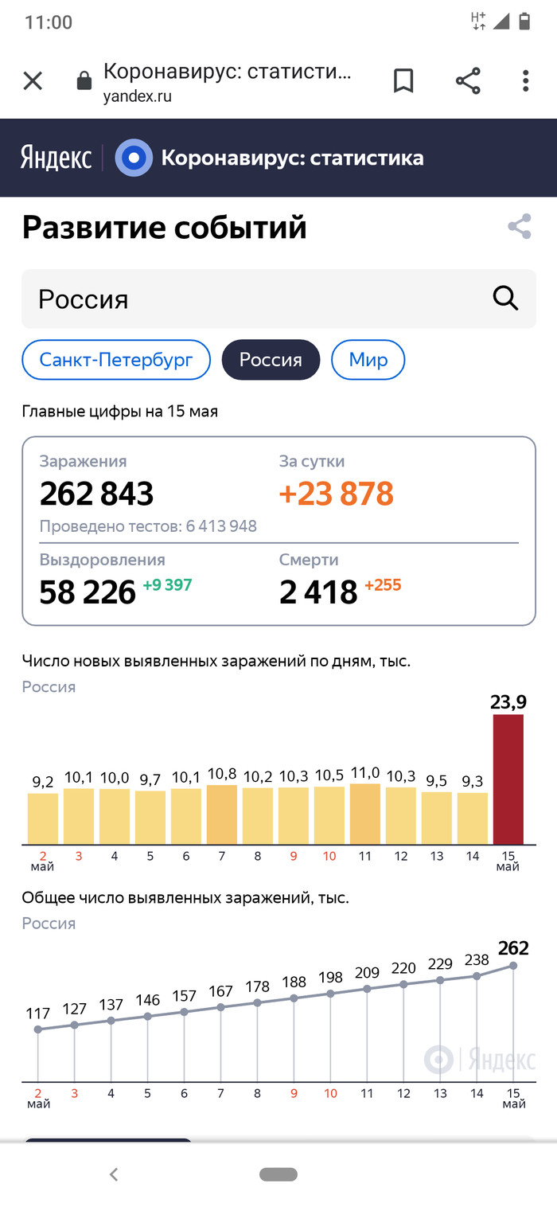
Task: Tap the 11,0 bar for 11 May
Action: pyautogui.click(x=364, y=814)
